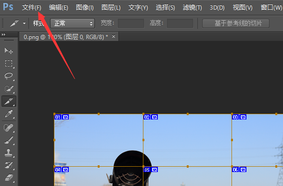Click the image-type icon beside slice 01
This screenshot has height=186, width=283.
click(65, 117)
